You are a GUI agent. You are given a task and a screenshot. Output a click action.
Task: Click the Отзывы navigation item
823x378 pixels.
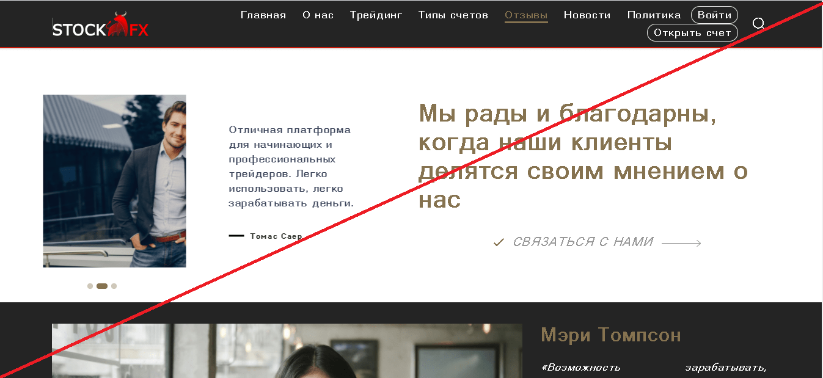pyautogui.click(x=526, y=16)
